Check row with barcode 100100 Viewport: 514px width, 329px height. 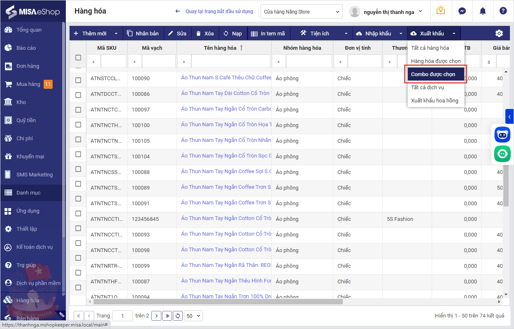click(x=78, y=125)
